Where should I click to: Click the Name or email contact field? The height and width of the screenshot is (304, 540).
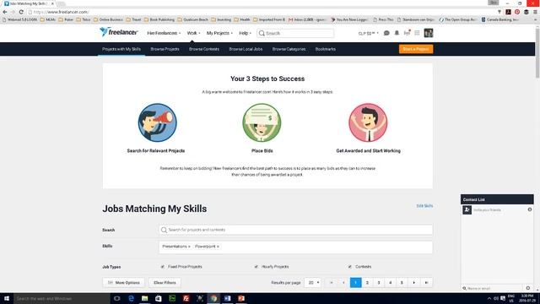tap(492, 288)
